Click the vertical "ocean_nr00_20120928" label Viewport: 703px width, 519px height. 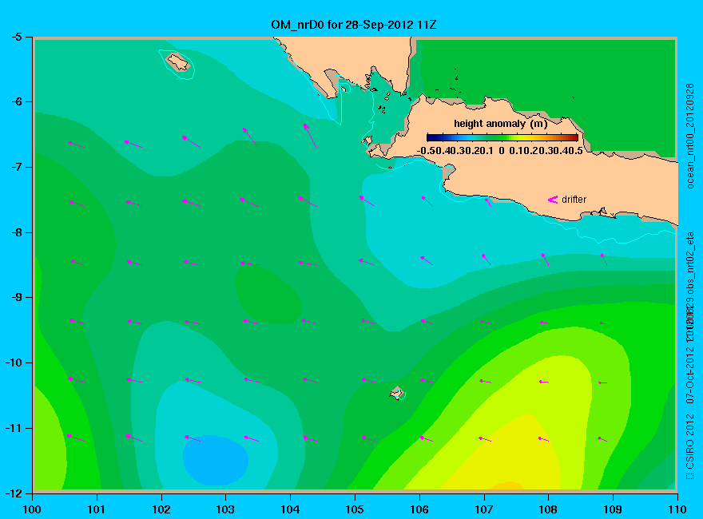(690, 136)
